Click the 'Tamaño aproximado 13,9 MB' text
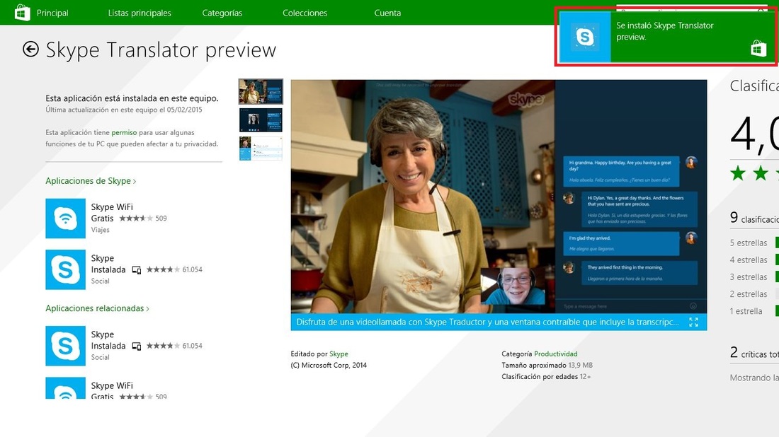This screenshot has height=437, width=779. 547,365
